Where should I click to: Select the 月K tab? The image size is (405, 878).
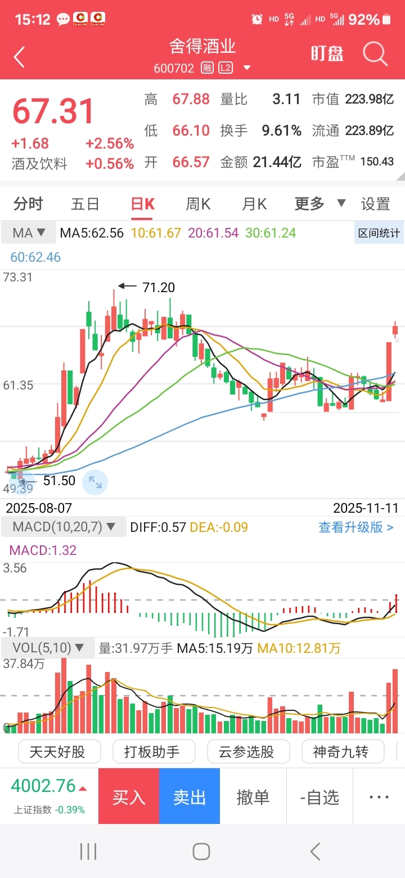point(254,204)
